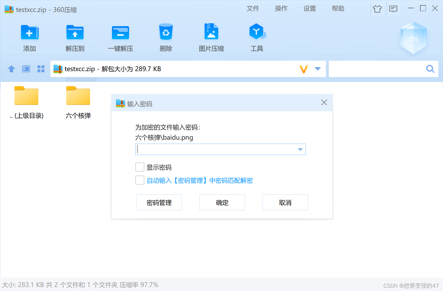This screenshot has width=443, height=291.
Task: Open the 图片压缩 image compression tool
Action: click(x=211, y=31)
